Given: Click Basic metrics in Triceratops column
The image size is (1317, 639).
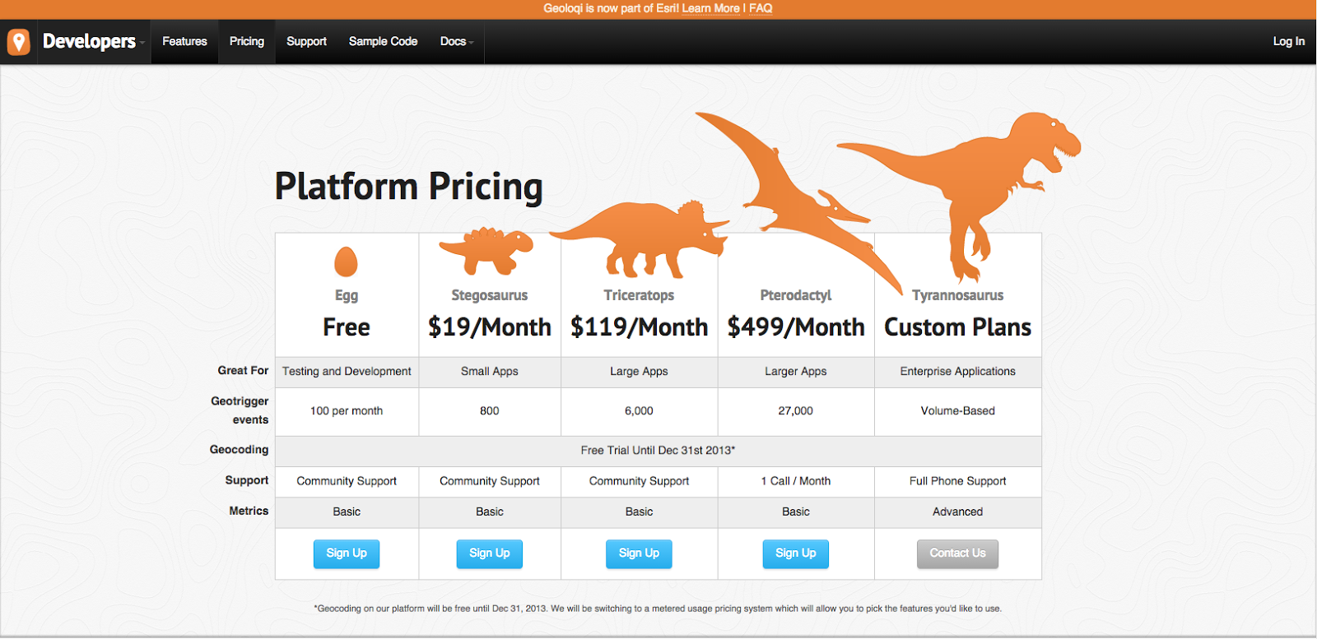Looking at the screenshot, I should [639, 512].
